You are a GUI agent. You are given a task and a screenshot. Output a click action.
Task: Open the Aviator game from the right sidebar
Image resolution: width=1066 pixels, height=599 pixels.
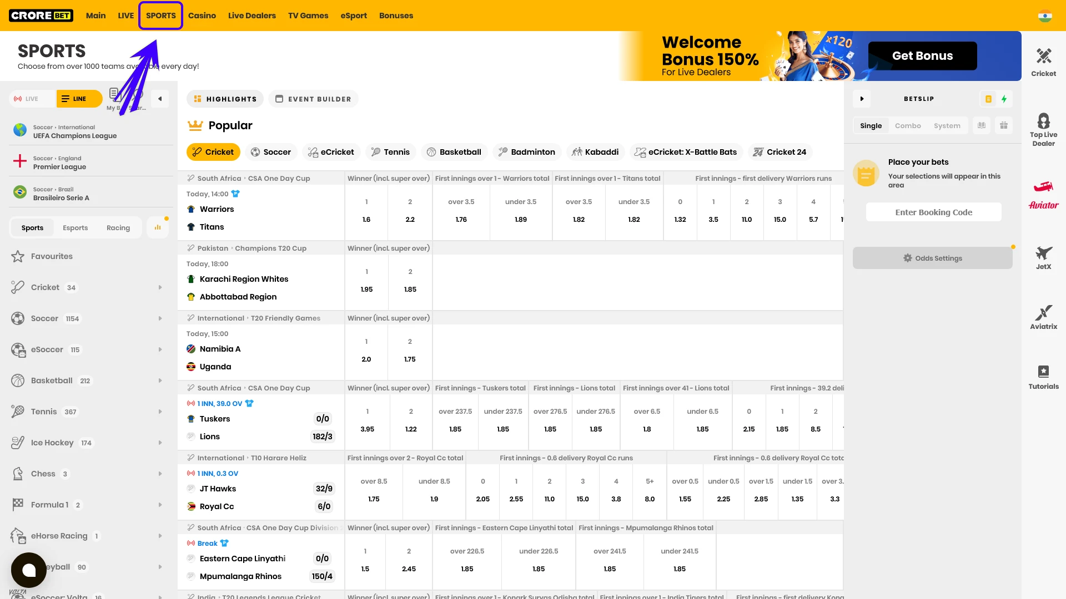coord(1044,194)
